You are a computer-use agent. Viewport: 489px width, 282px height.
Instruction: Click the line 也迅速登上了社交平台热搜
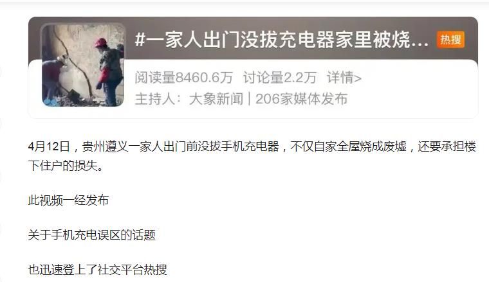(98, 270)
